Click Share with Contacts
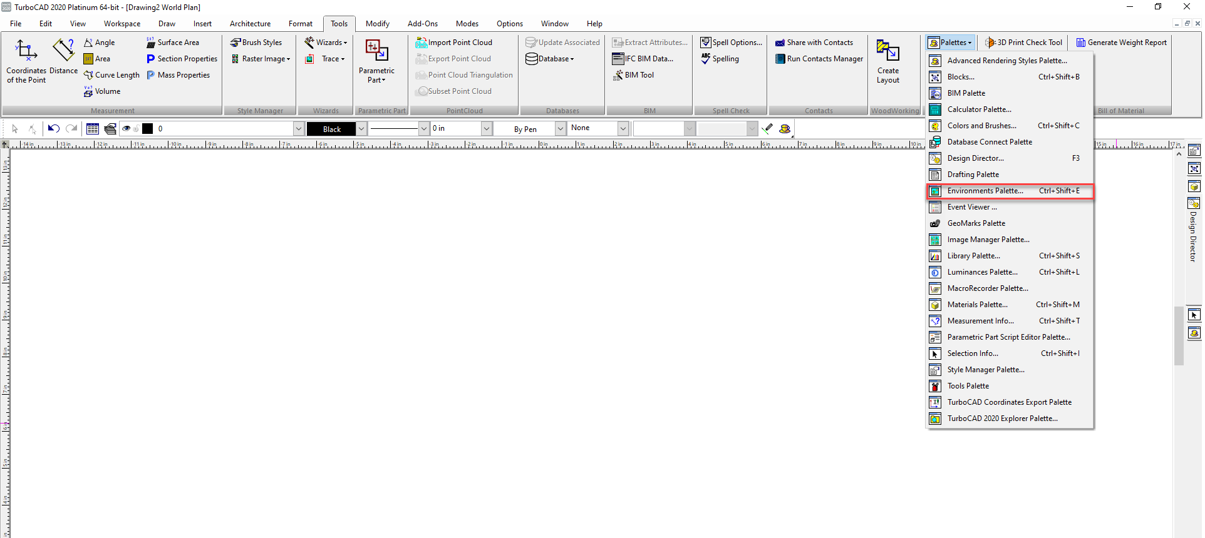Screen dimensions: 1205x538 coord(814,43)
